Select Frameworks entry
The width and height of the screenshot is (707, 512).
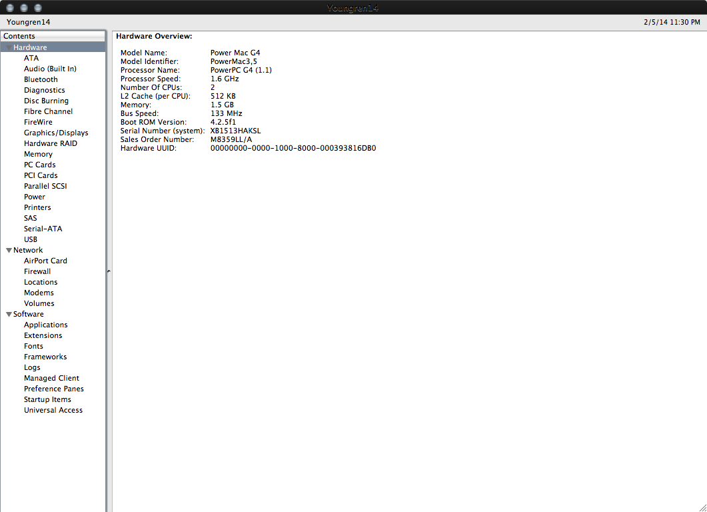[45, 357]
